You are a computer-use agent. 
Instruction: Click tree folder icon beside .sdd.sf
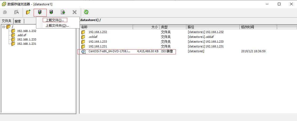[x=13, y=35]
